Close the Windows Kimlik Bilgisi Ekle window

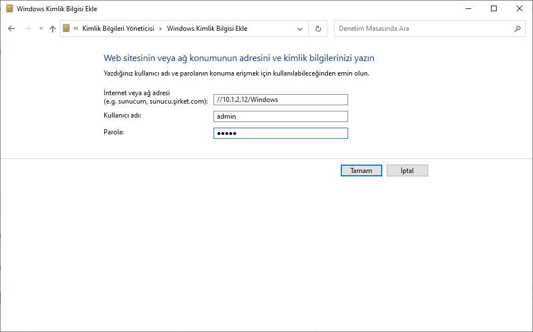520,8
